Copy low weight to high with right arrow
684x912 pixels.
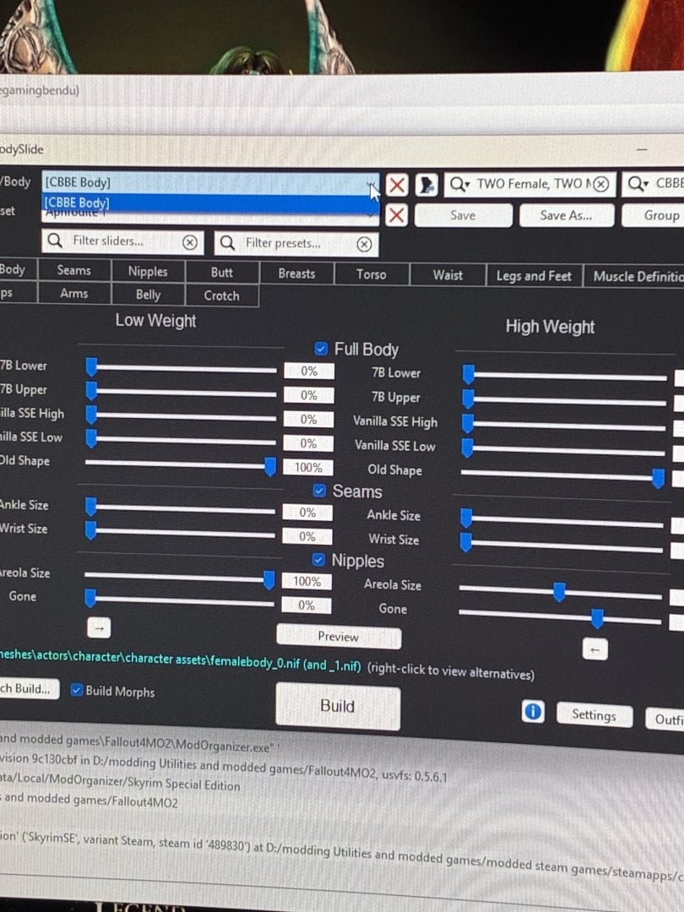[x=99, y=628]
